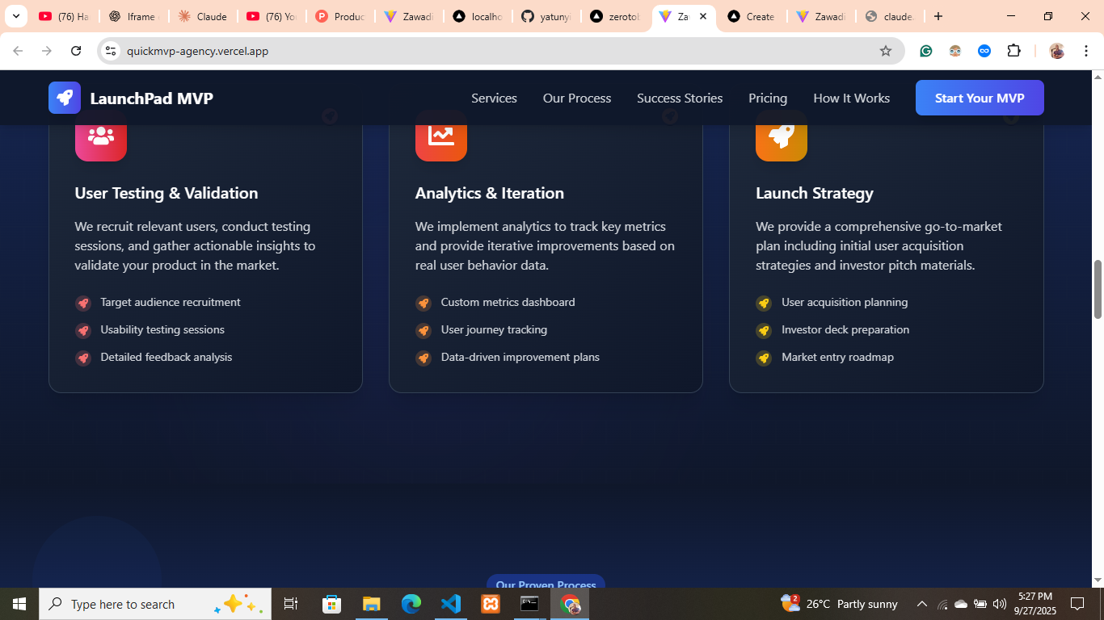Click the User Testing & Validation people icon
Screen dimensions: 1104x620
point(101,136)
